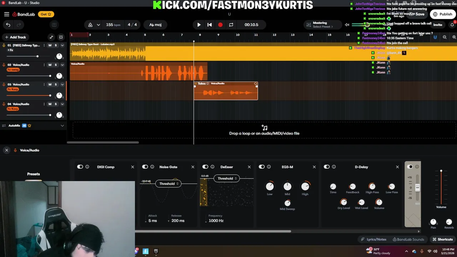The image size is (457, 257).
Task: Open the Lyrics/Notes panel
Action: tap(373, 240)
